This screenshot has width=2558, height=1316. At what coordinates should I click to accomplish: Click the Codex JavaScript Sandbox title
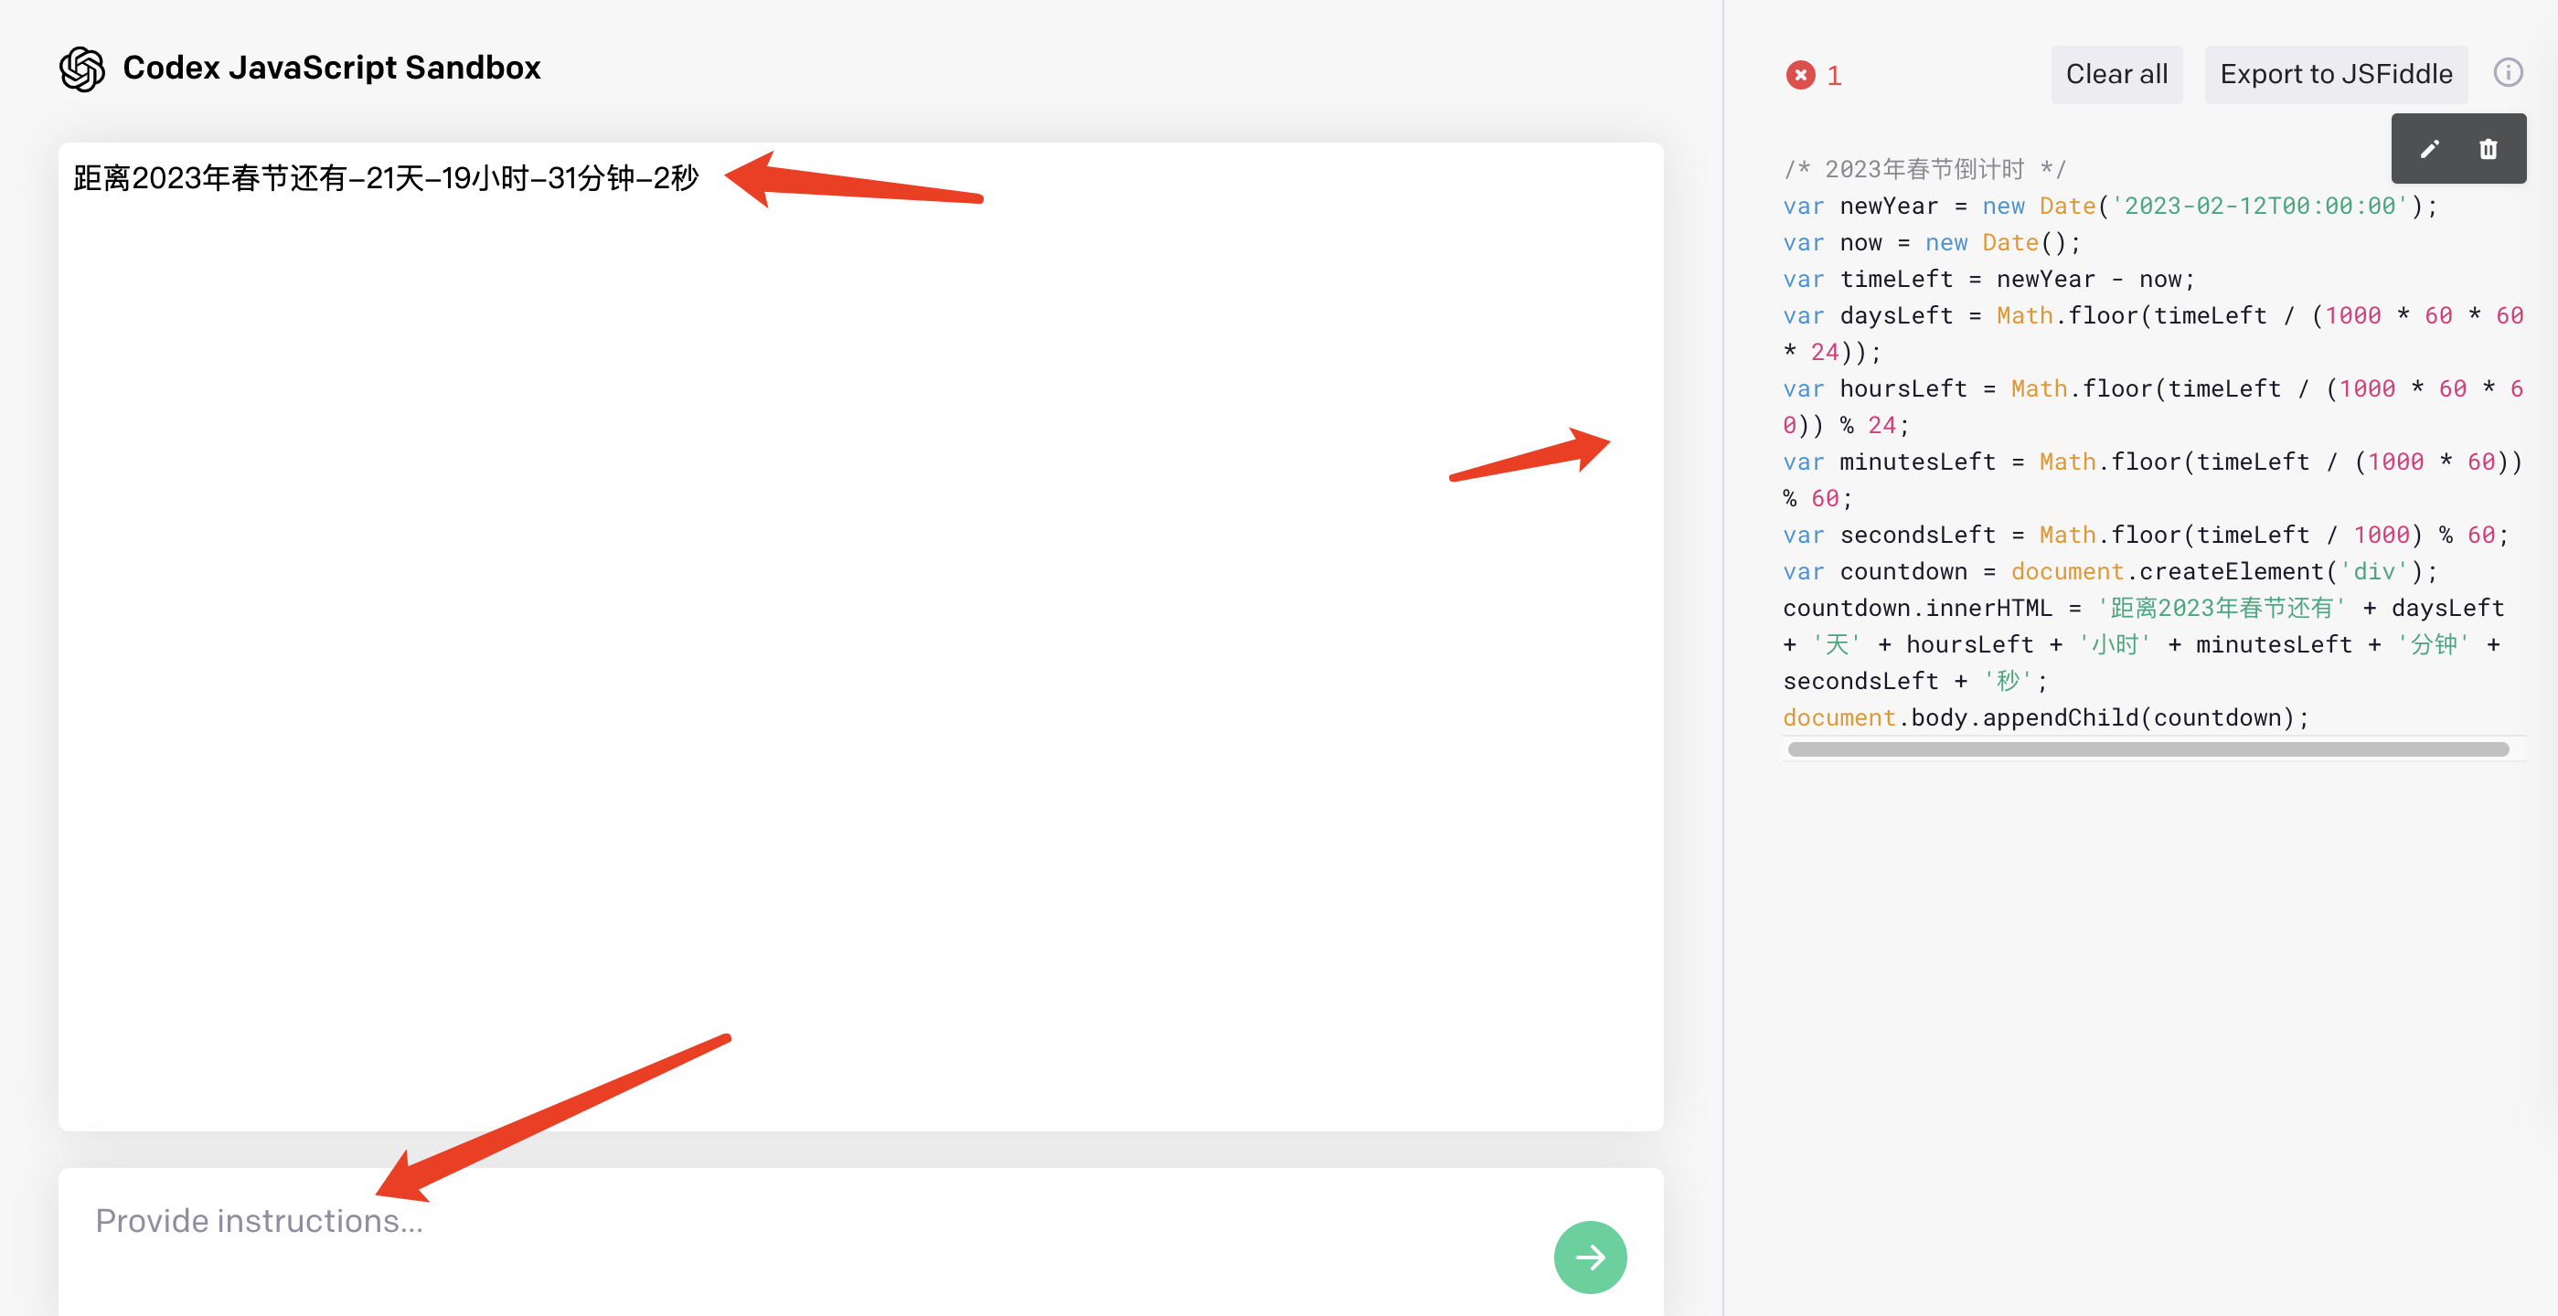(332, 68)
